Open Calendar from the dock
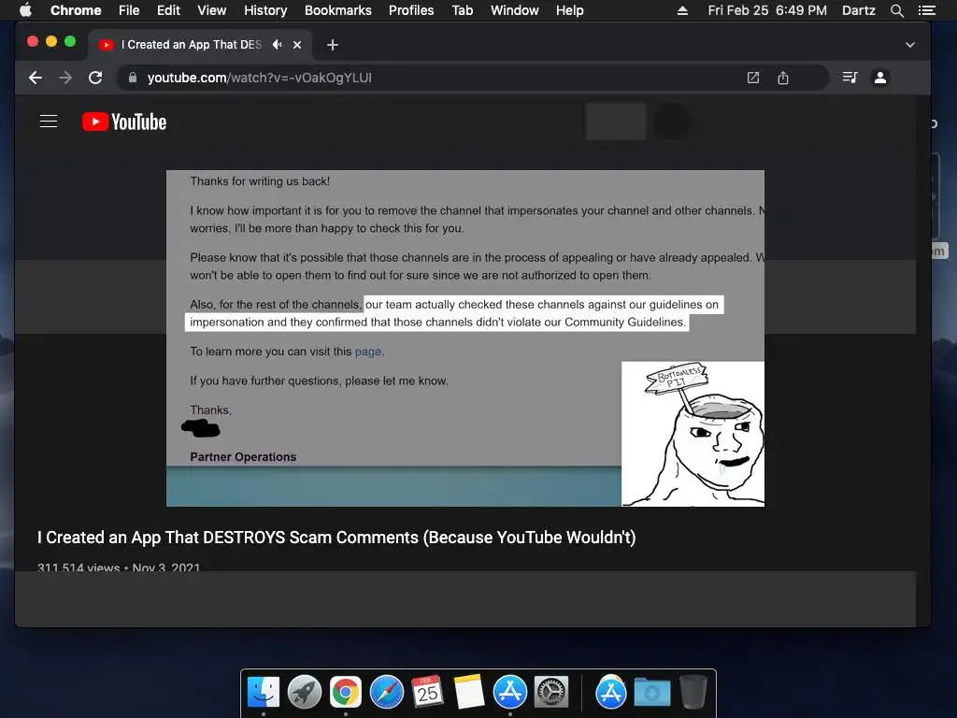Screen dimensions: 957x718 click(428, 693)
